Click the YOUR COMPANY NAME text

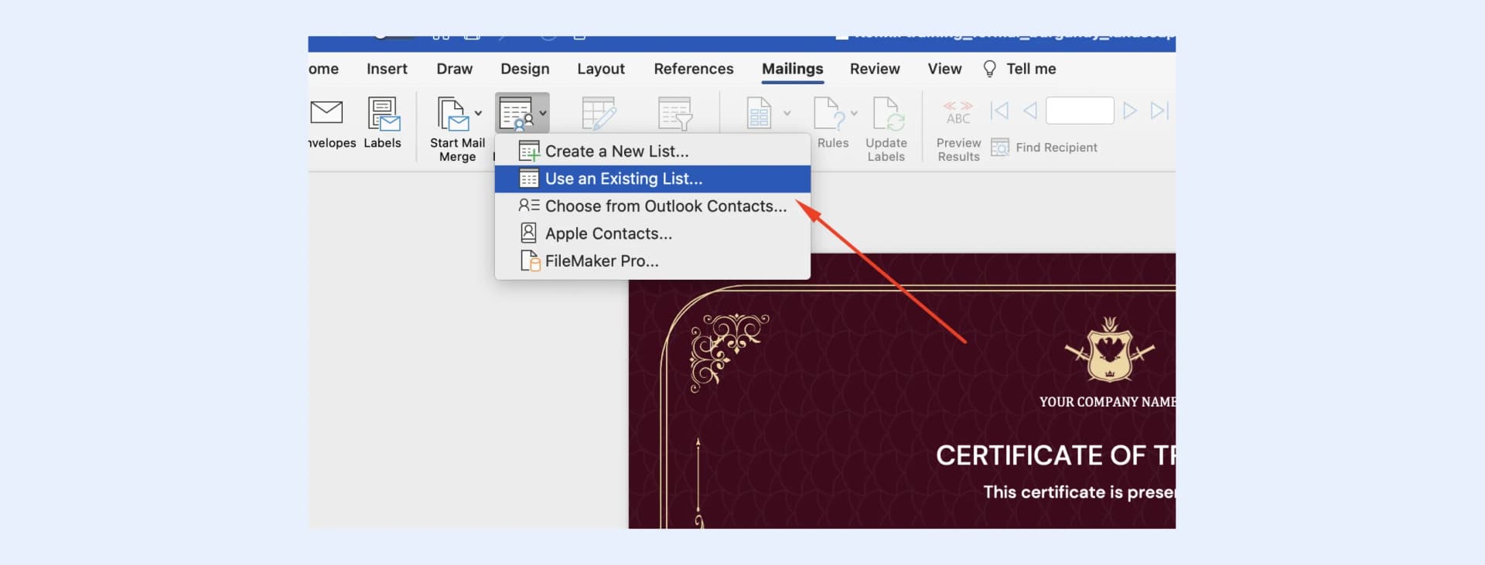click(1107, 402)
